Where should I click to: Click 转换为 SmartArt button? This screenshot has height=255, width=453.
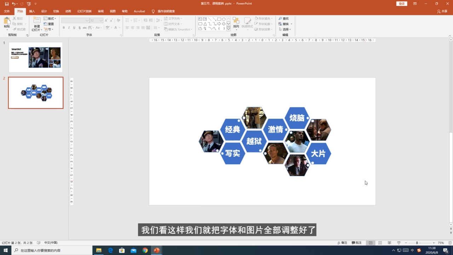[177, 29]
